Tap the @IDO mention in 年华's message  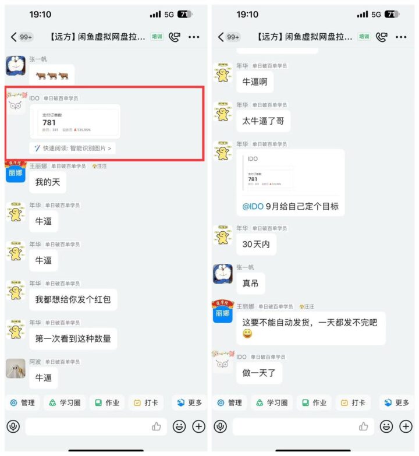click(253, 207)
